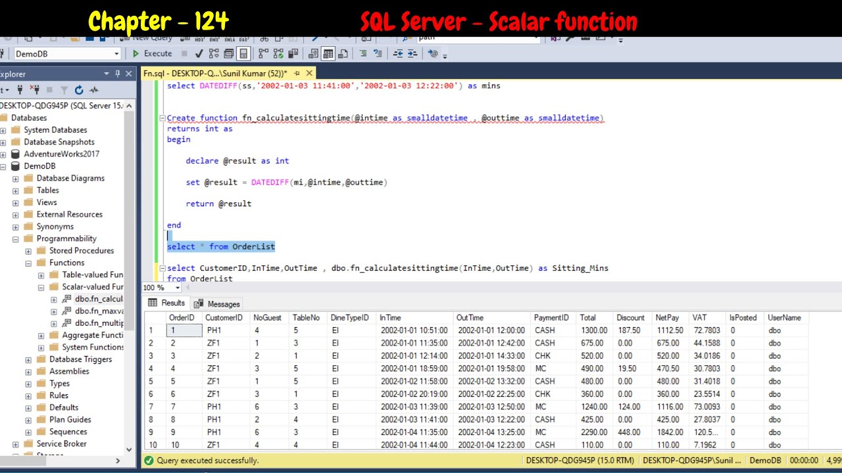The width and height of the screenshot is (842, 473).
Task: Click the InTime column header
Action: click(415, 318)
